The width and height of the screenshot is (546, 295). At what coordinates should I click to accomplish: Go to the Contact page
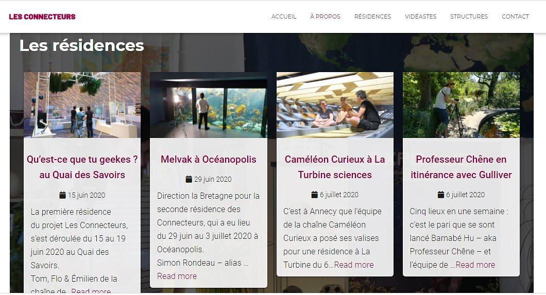pyautogui.click(x=516, y=16)
